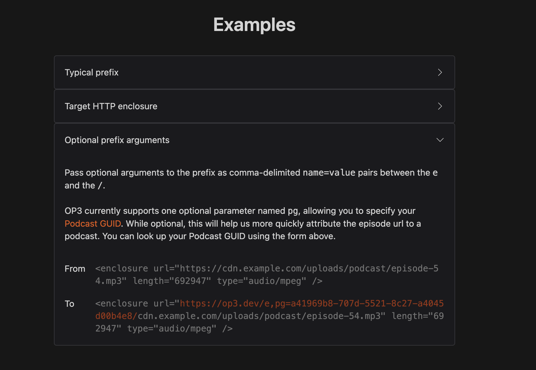Click the chevron icon beside Target HTTP enclosure
Viewport: 536px width, 370px height.
[440, 106]
